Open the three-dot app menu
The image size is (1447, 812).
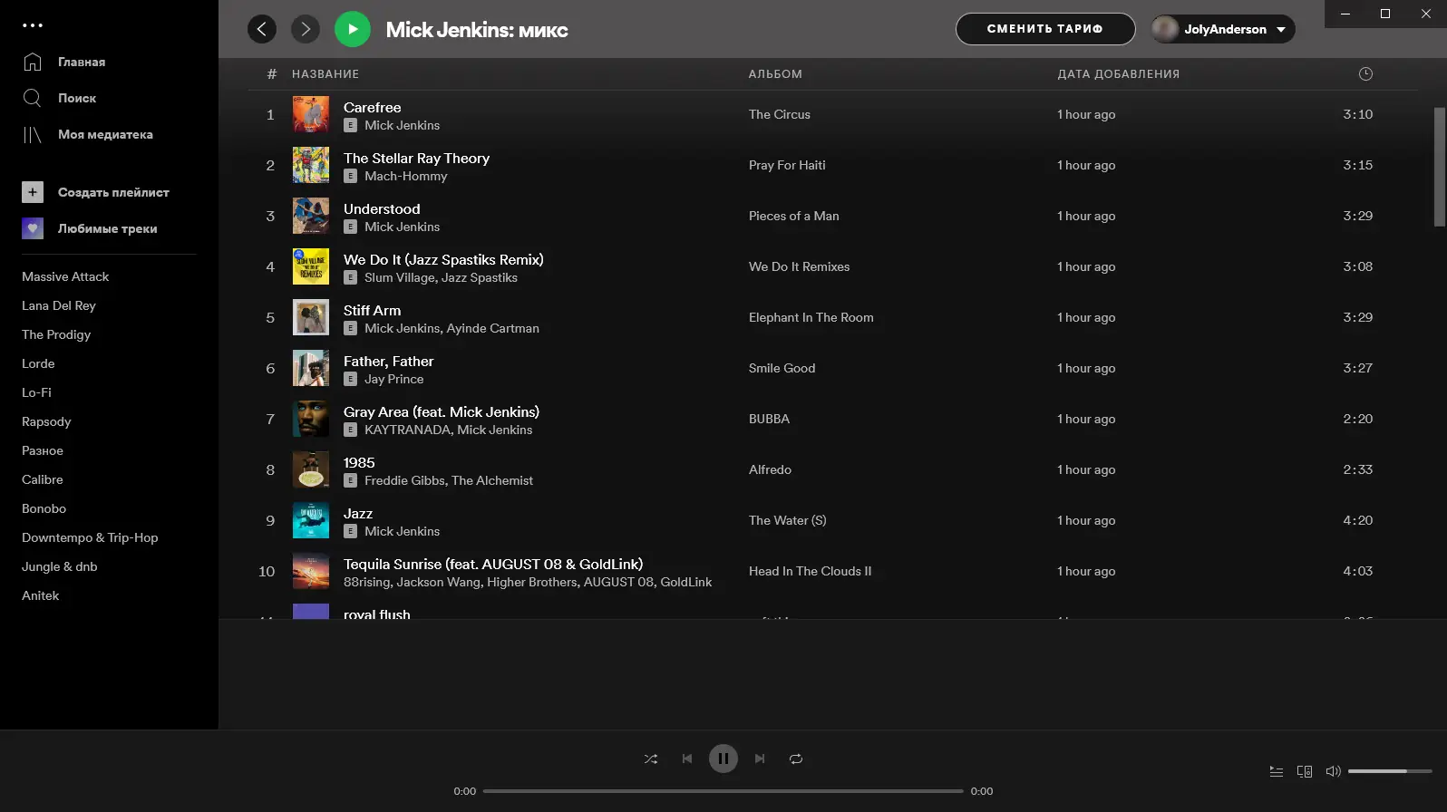click(x=33, y=25)
